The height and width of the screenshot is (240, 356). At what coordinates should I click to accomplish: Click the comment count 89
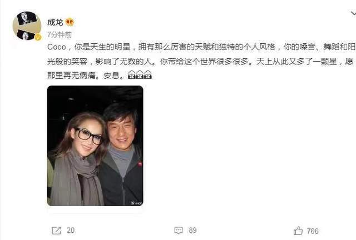[192, 230]
